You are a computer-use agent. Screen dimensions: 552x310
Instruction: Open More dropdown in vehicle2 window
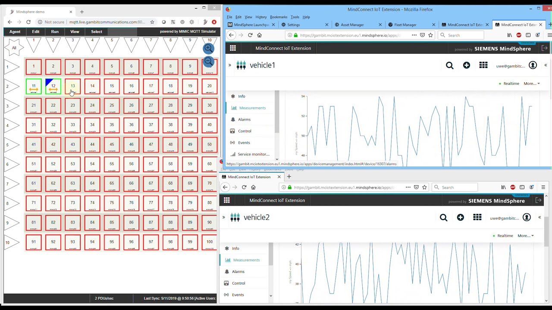pos(526,236)
